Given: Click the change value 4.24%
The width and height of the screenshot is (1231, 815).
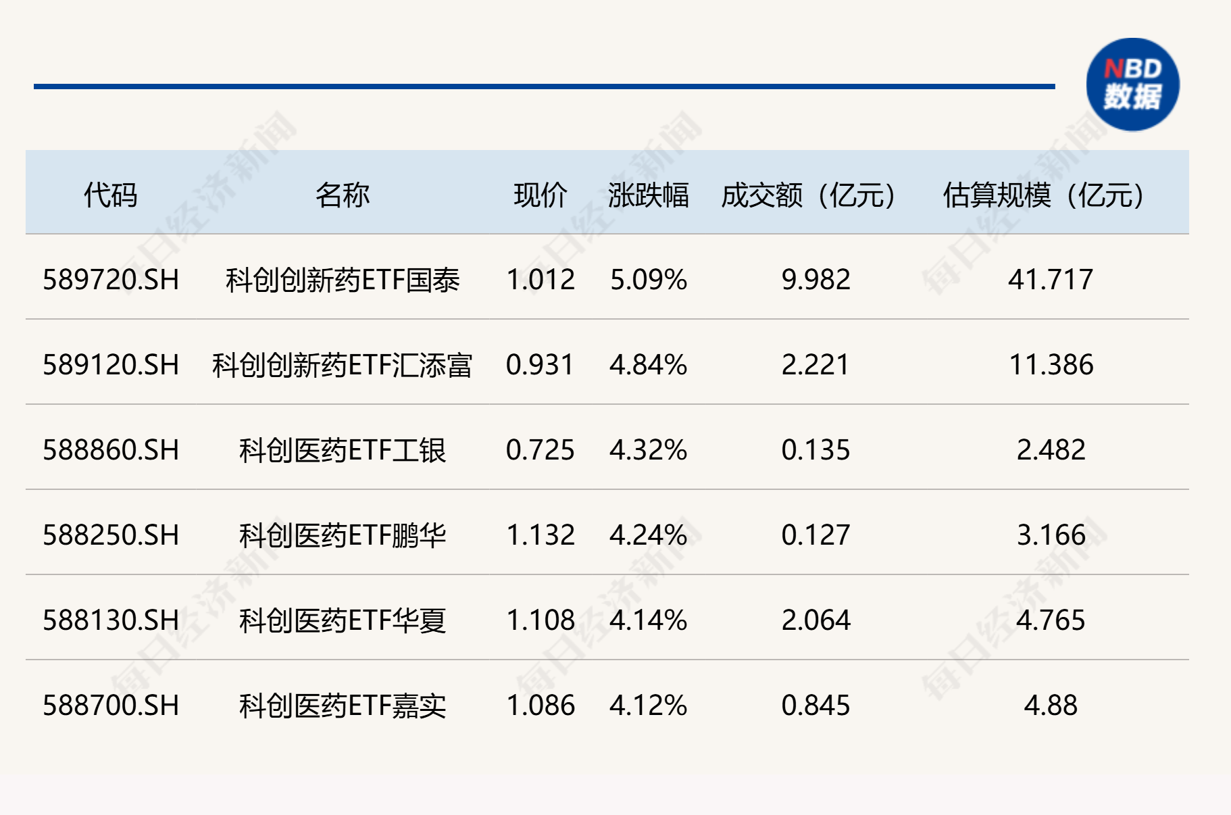Looking at the screenshot, I should click(649, 535).
